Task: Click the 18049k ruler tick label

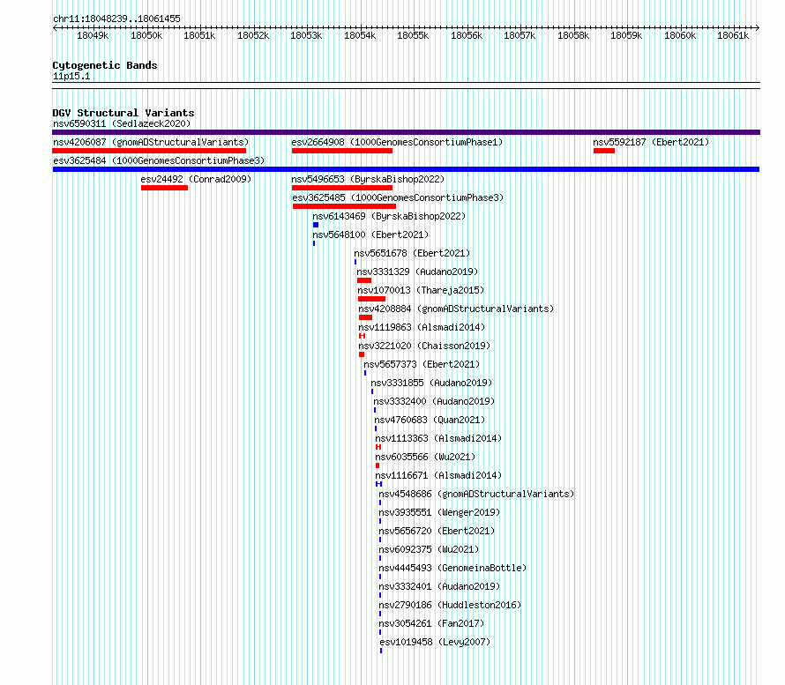Action: pyautogui.click(x=93, y=35)
